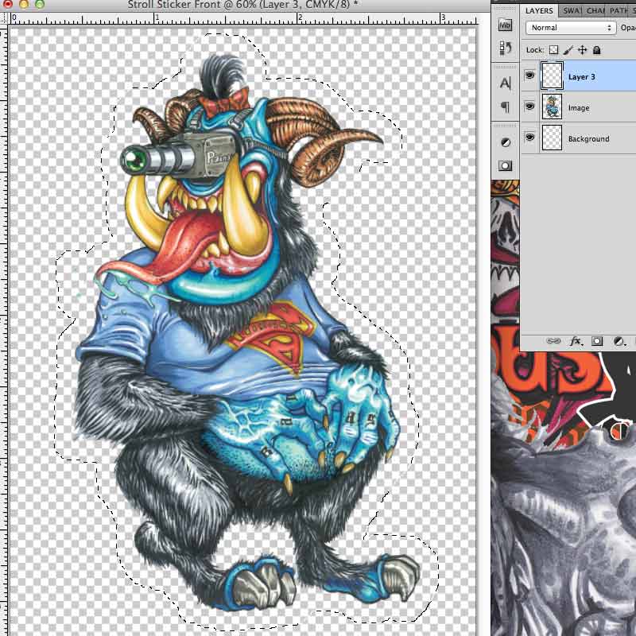The width and height of the screenshot is (636, 636).
Task: Switch to the Swatches tab
Action: [x=571, y=11]
